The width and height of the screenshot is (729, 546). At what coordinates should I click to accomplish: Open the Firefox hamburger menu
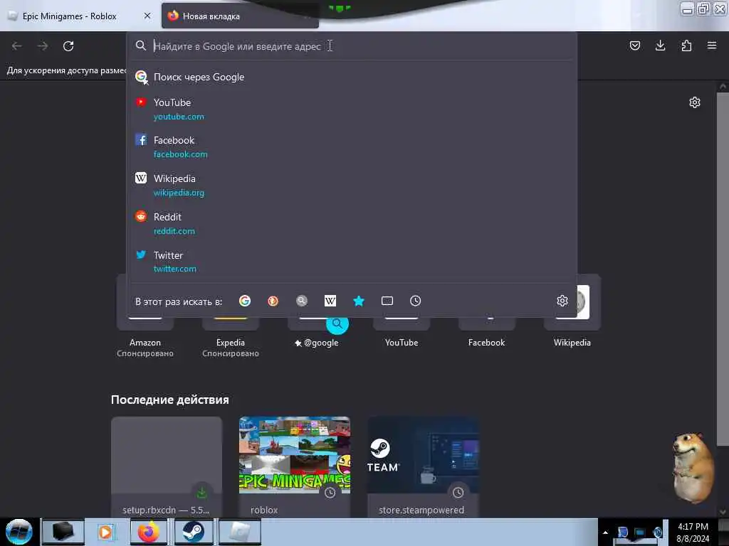point(712,45)
